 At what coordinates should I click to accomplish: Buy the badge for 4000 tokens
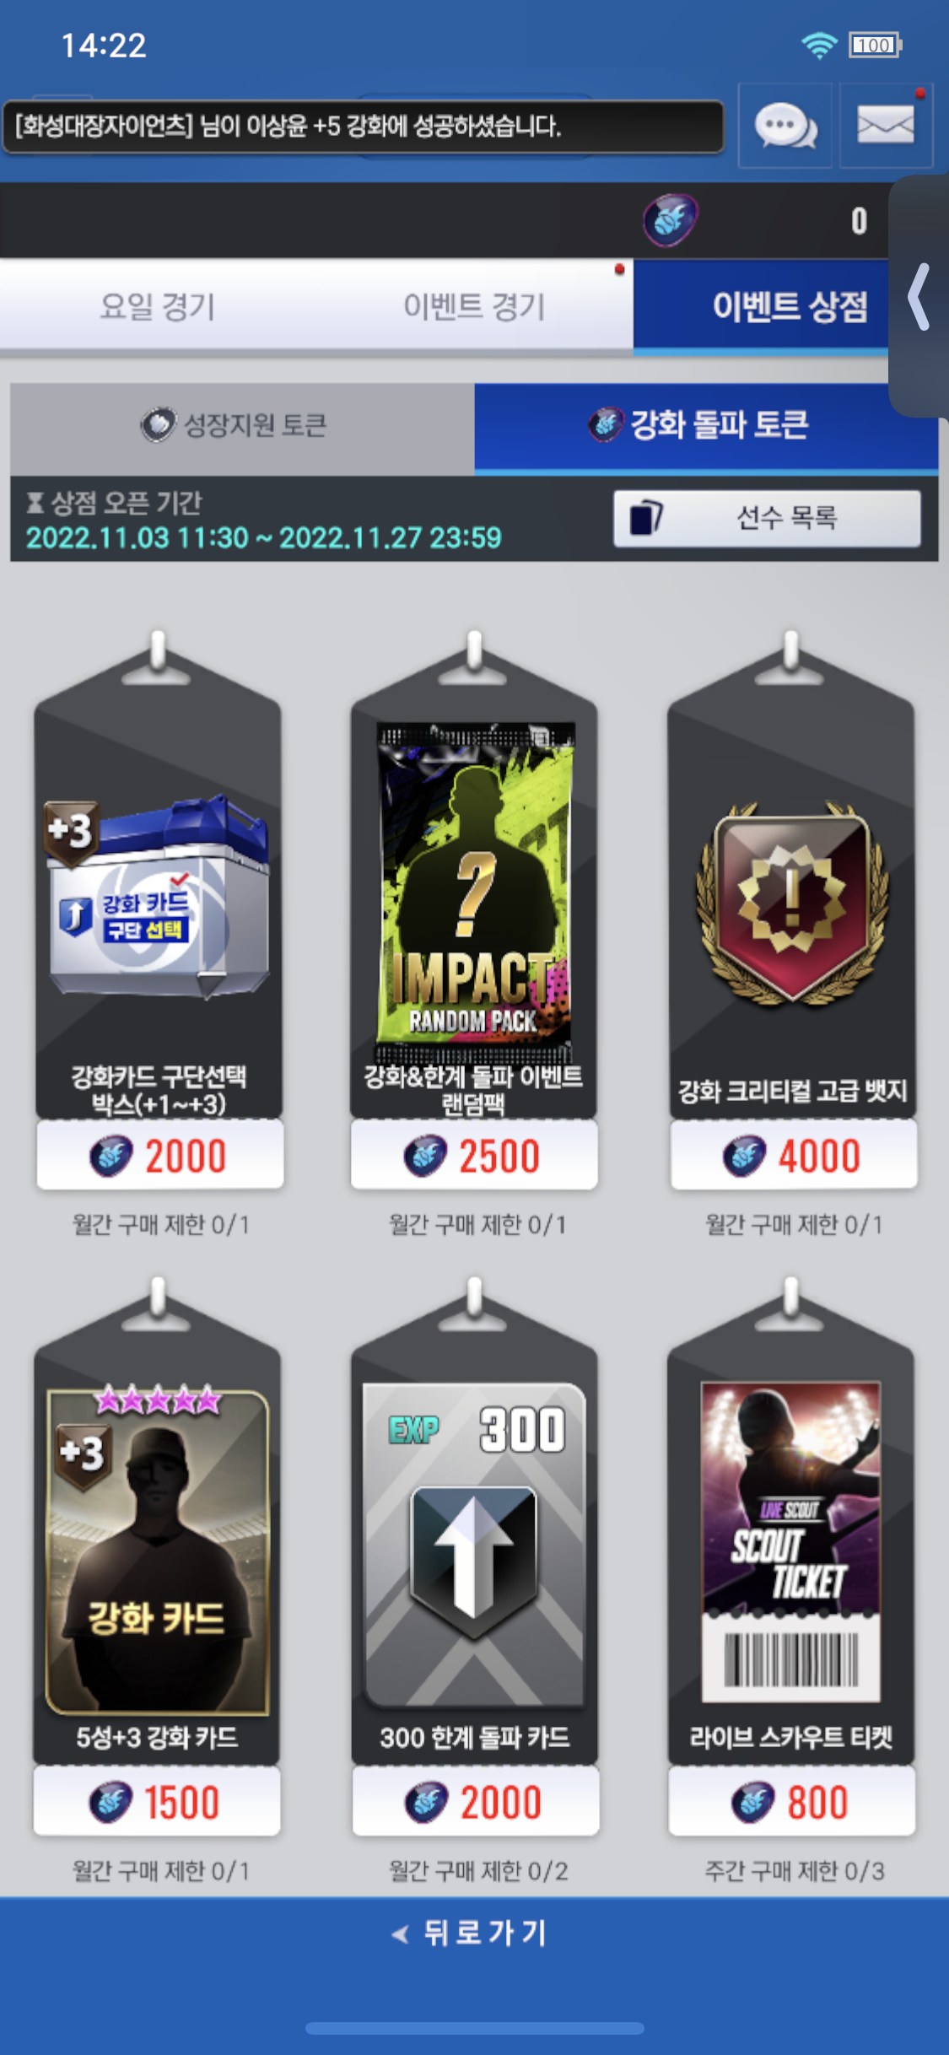pos(793,1155)
